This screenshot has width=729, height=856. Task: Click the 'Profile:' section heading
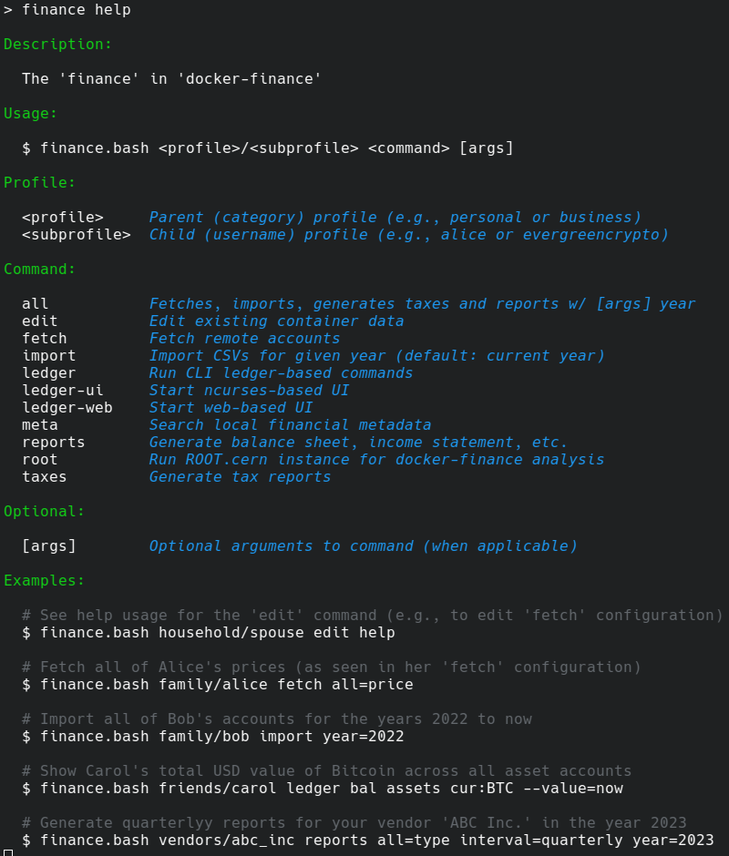pyautogui.click(x=40, y=182)
